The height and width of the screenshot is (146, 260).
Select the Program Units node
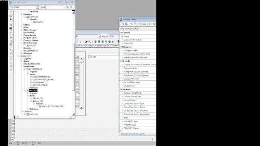30,38
